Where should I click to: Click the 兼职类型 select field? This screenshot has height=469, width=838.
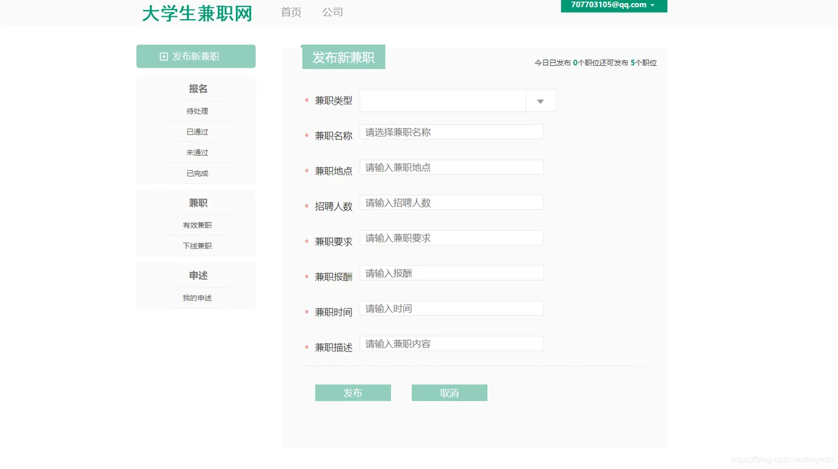click(x=458, y=101)
